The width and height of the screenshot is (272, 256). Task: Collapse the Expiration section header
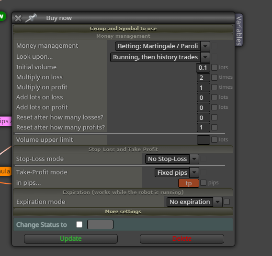pyautogui.click(x=123, y=192)
